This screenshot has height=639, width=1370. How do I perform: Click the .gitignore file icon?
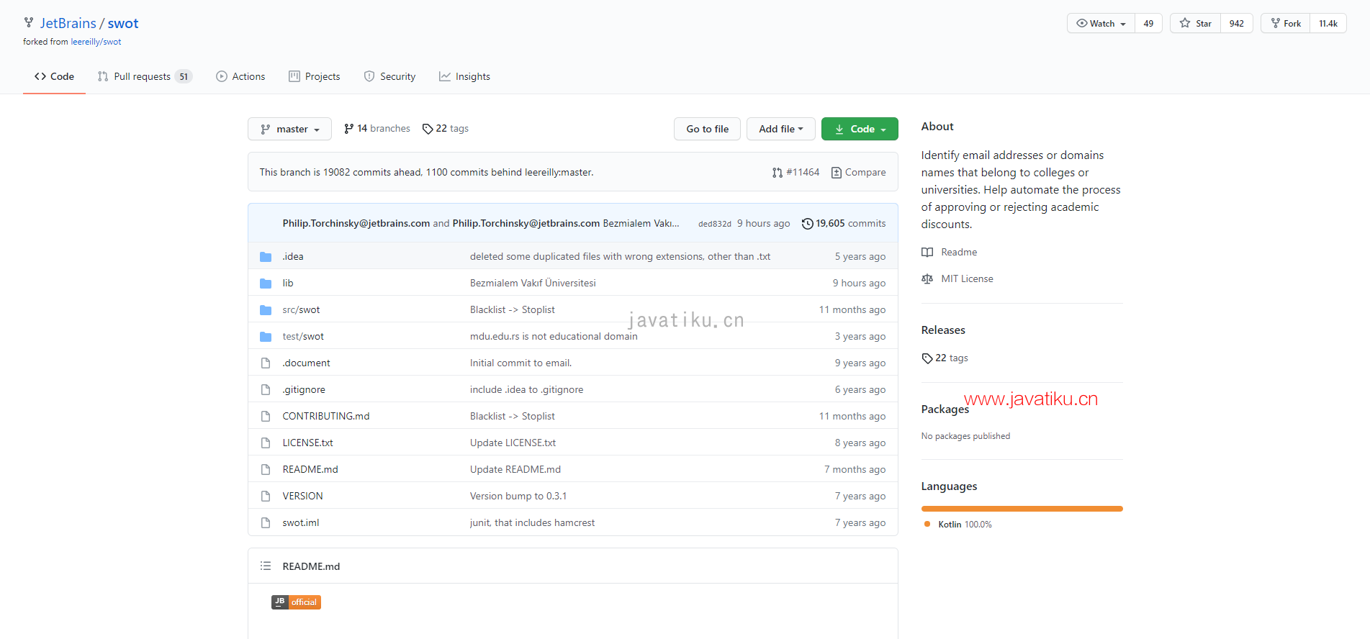pos(266,390)
